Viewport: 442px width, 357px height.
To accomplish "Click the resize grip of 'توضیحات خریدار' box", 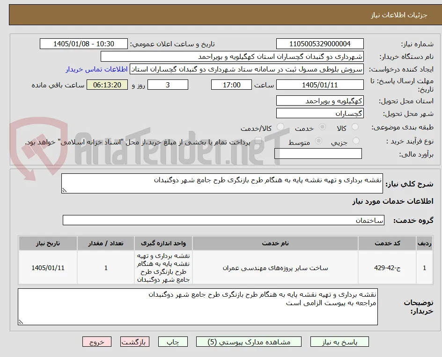I will (x=21, y=322).
